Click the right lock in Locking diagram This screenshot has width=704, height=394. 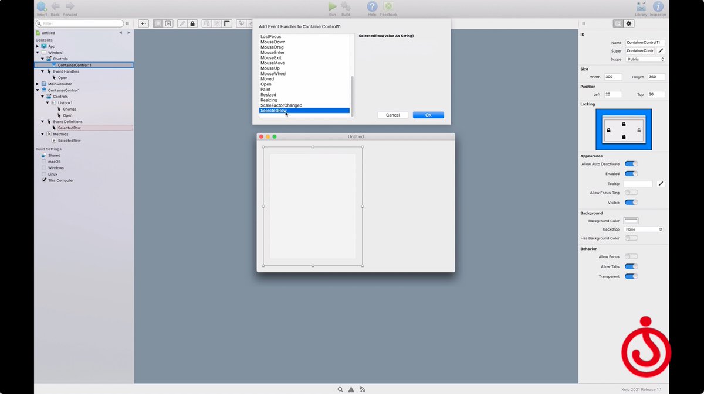(638, 130)
